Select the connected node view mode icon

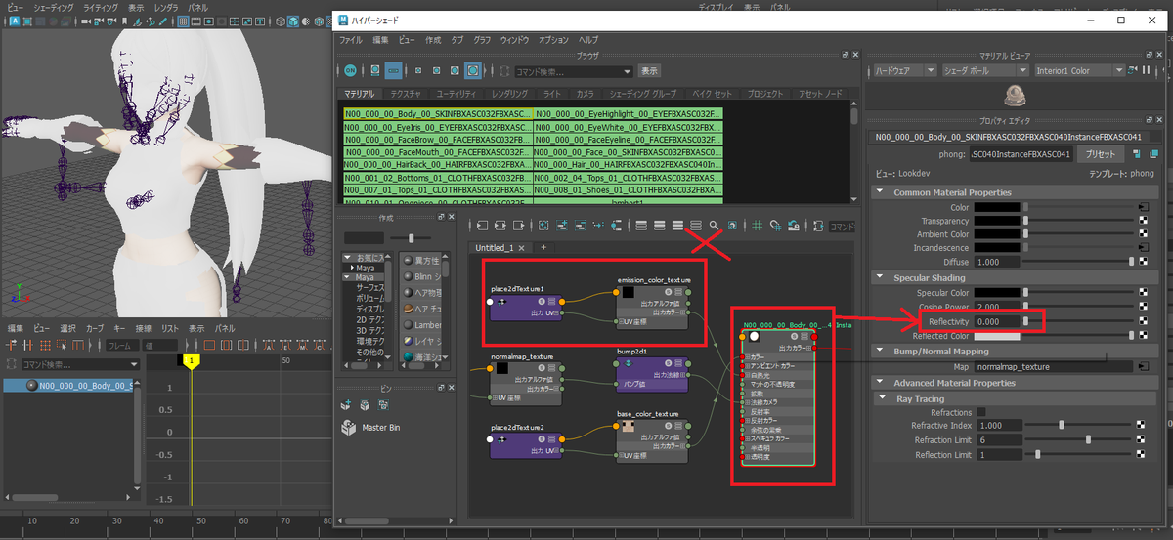[660, 226]
